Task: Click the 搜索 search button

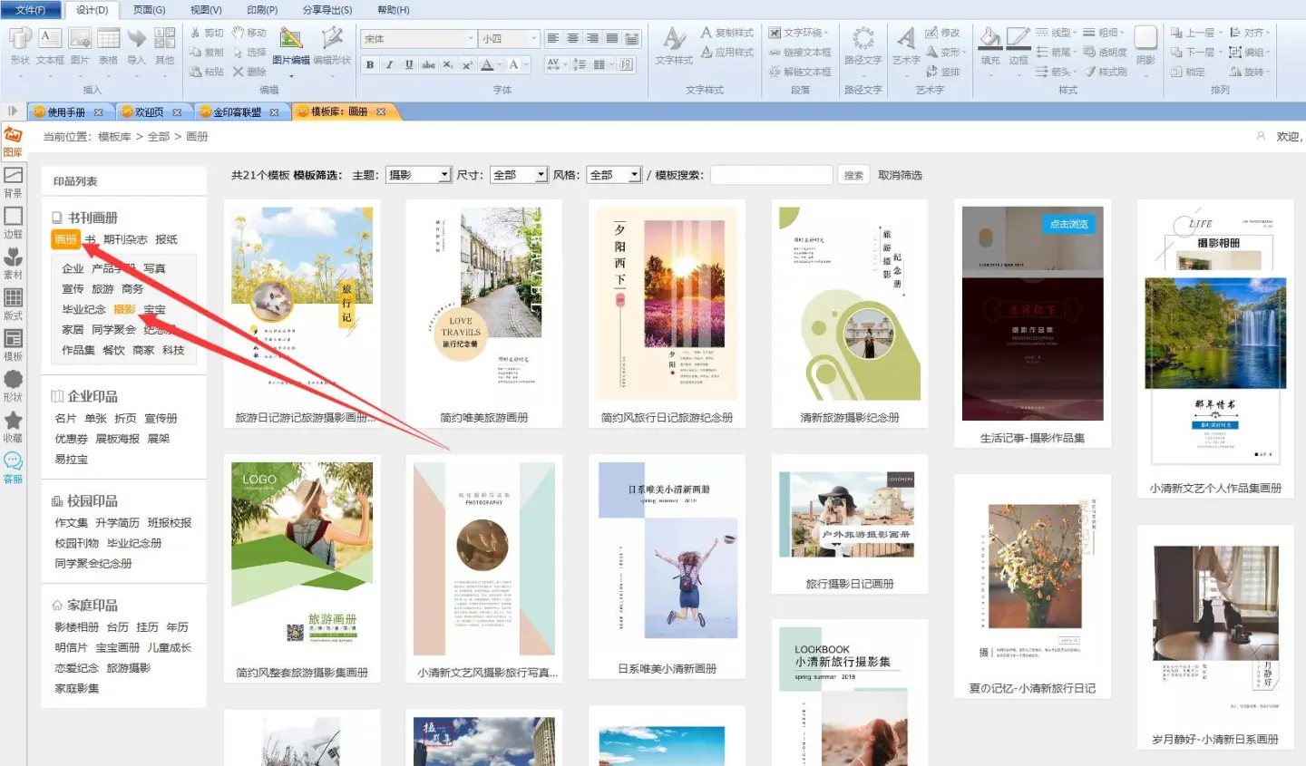Action: pyautogui.click(x=853, y=175)
